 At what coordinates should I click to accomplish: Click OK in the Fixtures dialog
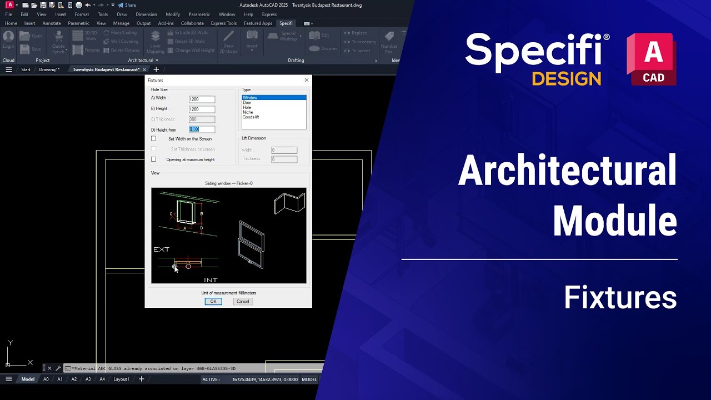[213, 301]
